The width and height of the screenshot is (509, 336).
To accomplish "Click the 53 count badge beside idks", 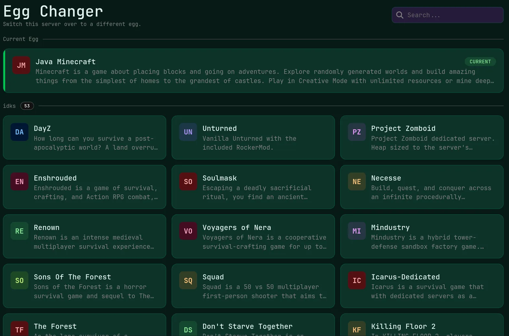I will coord(27,106).
